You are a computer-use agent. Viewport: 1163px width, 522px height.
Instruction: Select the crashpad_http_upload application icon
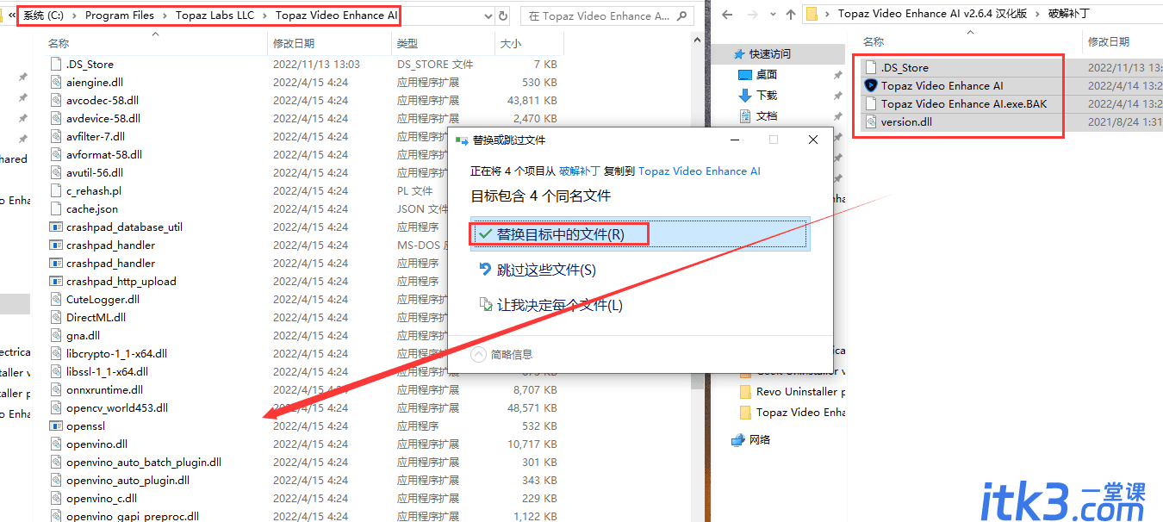56,281
